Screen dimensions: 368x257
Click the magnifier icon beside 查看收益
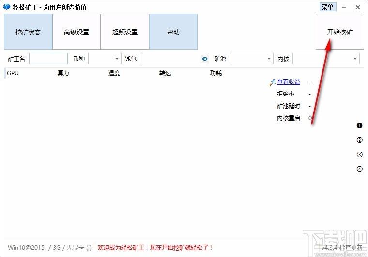[273, 82]
